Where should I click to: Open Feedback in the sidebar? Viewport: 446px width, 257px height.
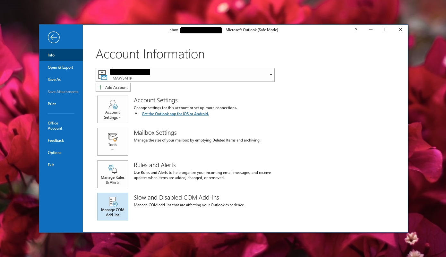point(61,141)
